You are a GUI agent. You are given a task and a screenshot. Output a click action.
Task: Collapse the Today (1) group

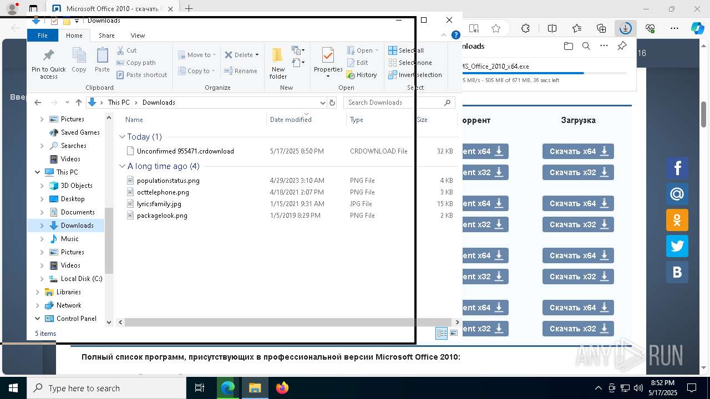pyautogui.click(x=123, y=136)
